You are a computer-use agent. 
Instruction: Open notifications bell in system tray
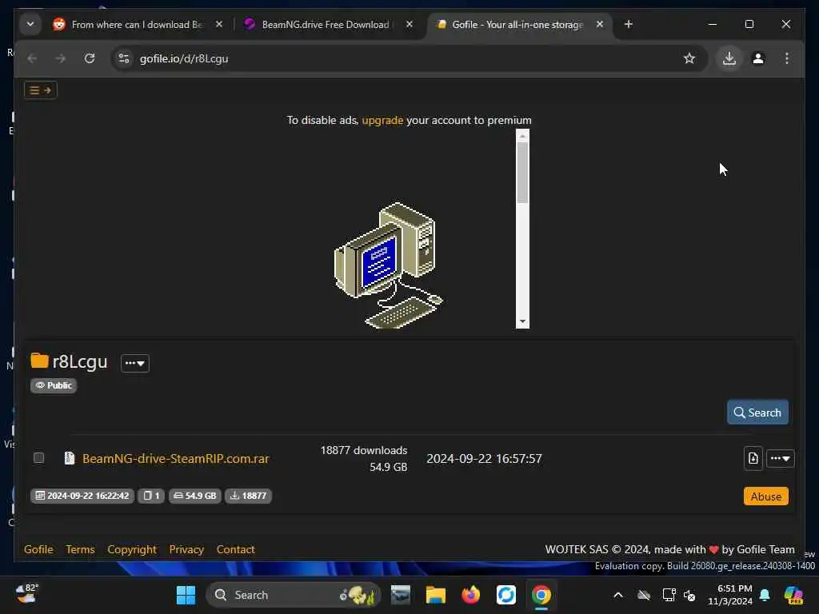click(x=765, y=595)
